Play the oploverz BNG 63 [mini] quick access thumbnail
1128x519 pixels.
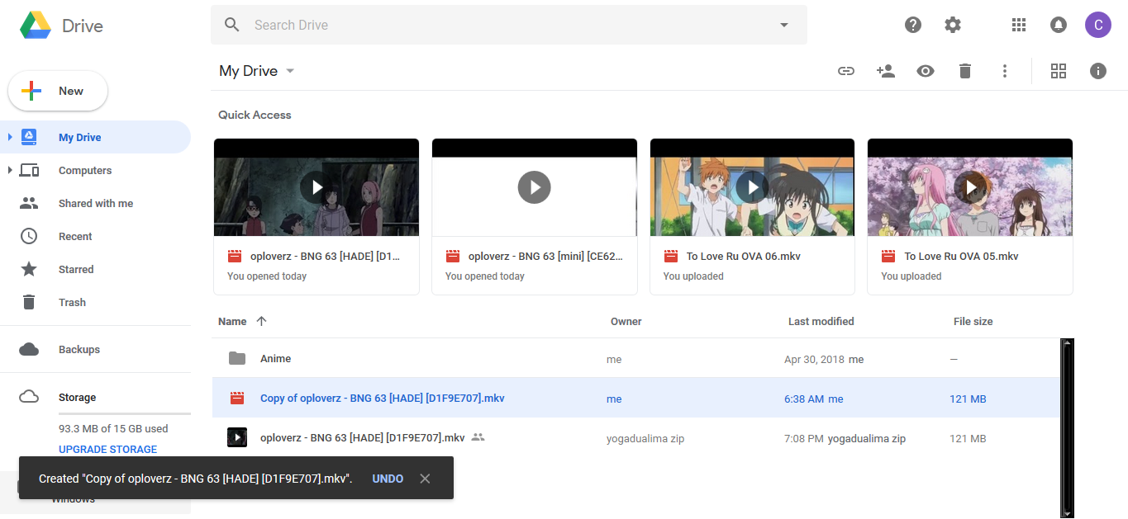(535, 187)
